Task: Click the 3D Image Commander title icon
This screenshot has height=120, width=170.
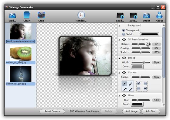Action: coord(7,7)
